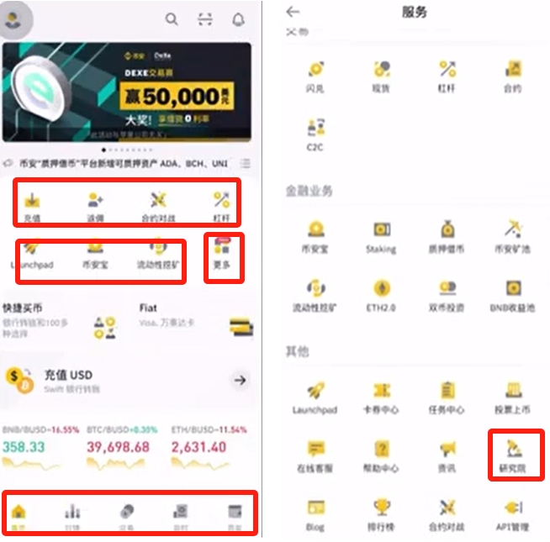The image size is (550, 542).
Task: Open the DEXE 50,000 promo banner
Action: tap(127, 92)
